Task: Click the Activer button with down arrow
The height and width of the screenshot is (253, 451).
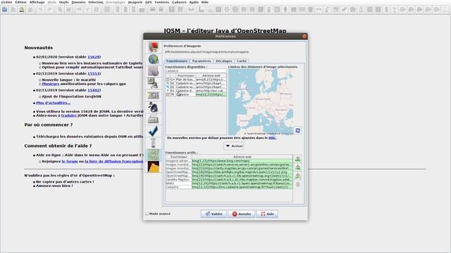Action: coord(234,145)
